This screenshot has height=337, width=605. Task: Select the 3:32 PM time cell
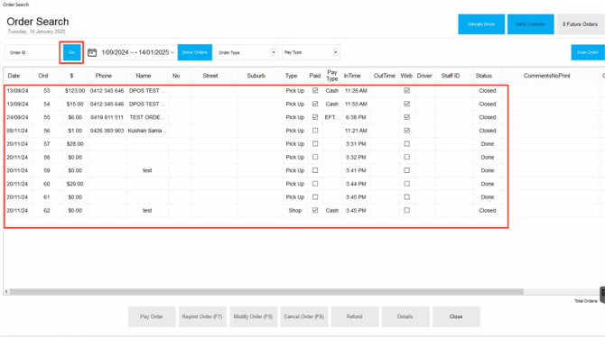(x=356, y=157)
